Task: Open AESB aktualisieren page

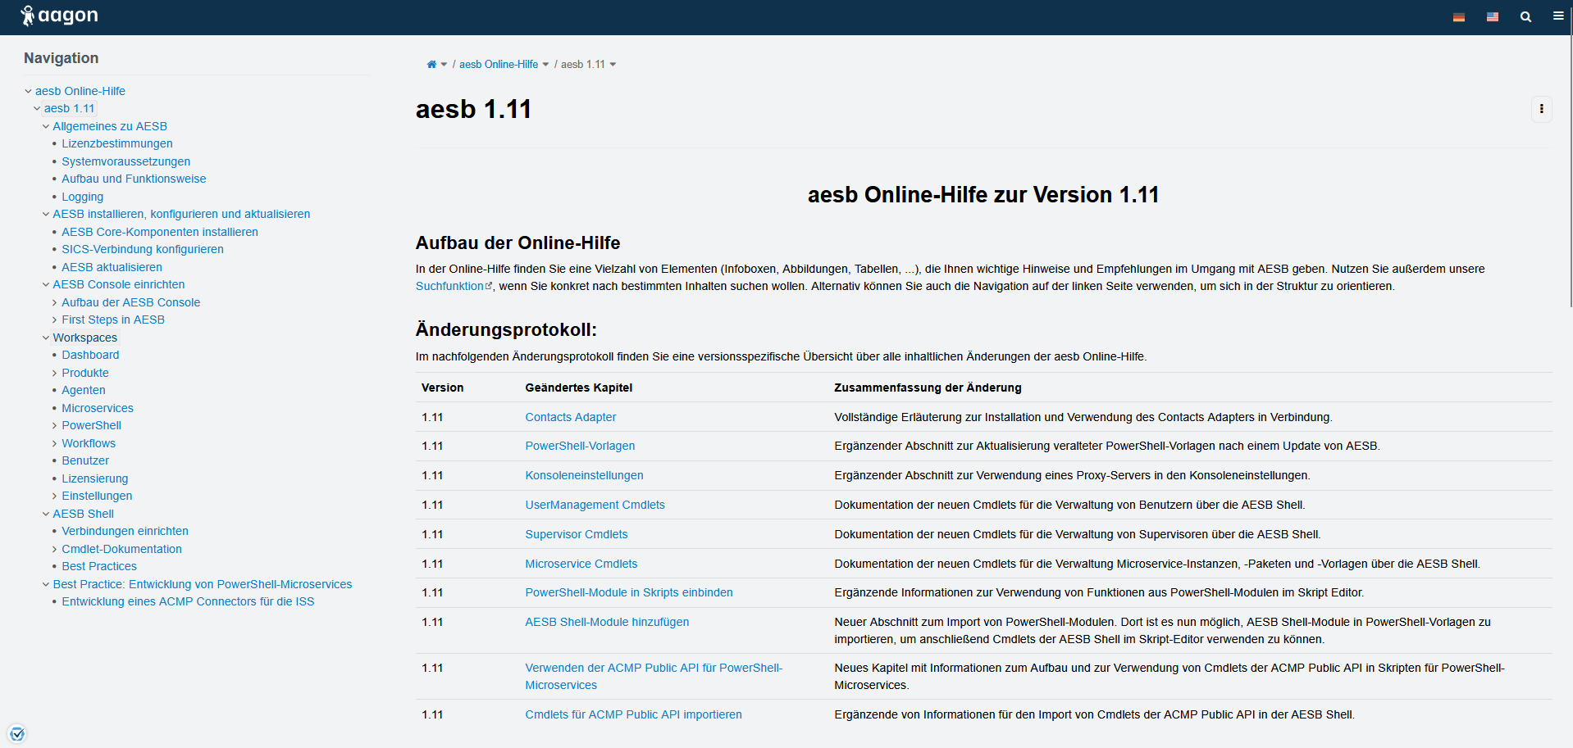Action: (x=112, y=267)
